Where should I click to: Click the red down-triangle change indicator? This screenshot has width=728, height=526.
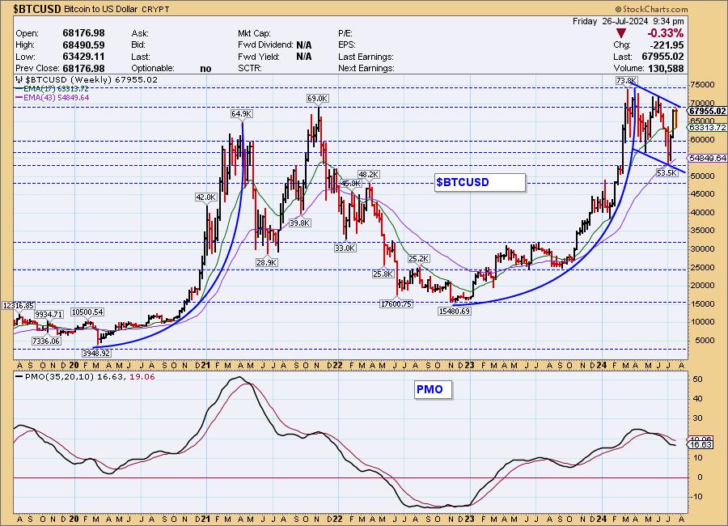point(621,33)
